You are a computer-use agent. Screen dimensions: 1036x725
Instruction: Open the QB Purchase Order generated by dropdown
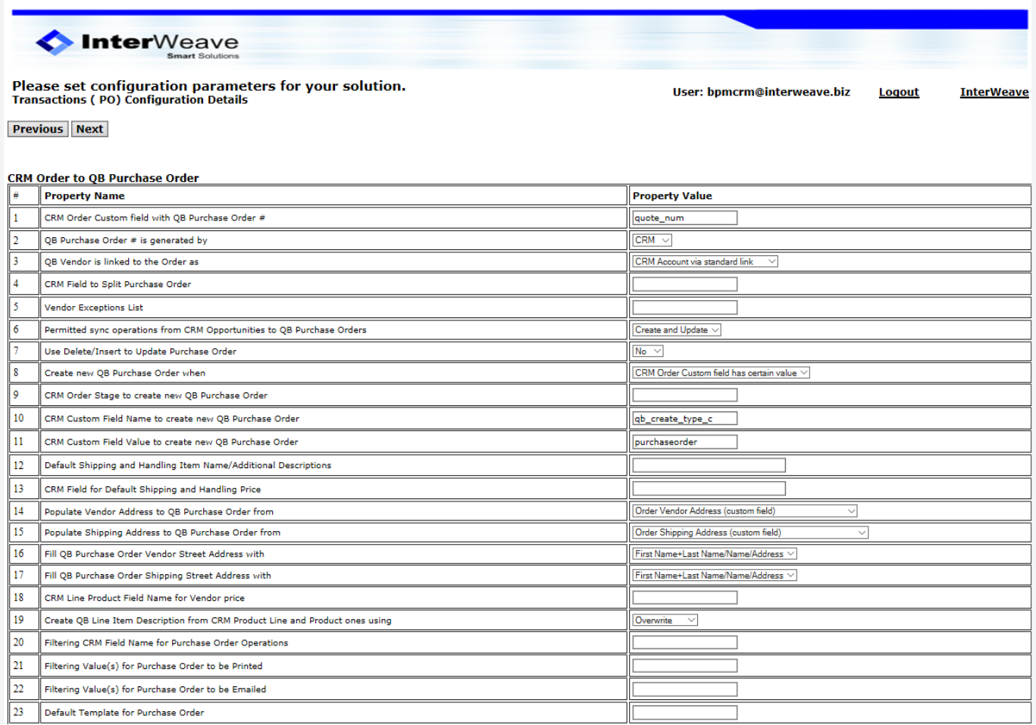650,239
